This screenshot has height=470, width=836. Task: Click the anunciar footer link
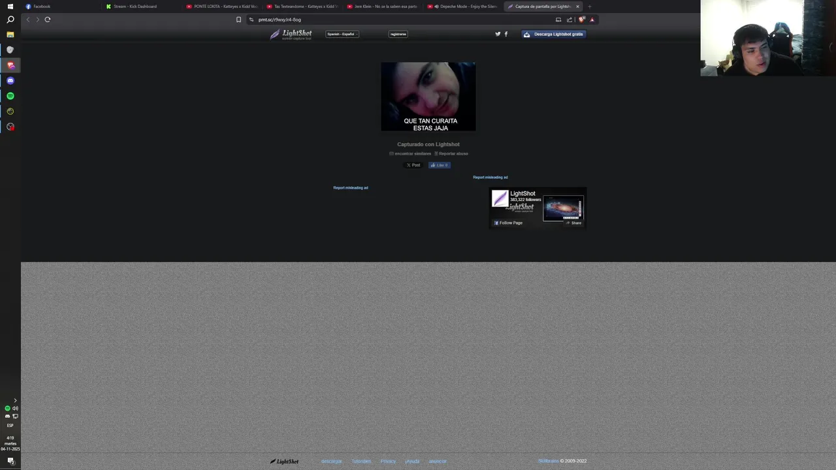click(x=438, y=462)
